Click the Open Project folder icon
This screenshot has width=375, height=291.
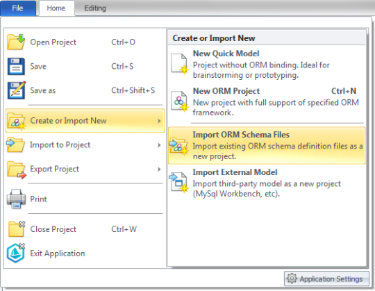16,42
